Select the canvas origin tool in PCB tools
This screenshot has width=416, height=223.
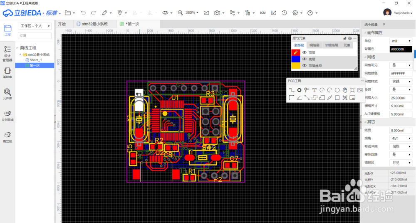click(292, 98)
